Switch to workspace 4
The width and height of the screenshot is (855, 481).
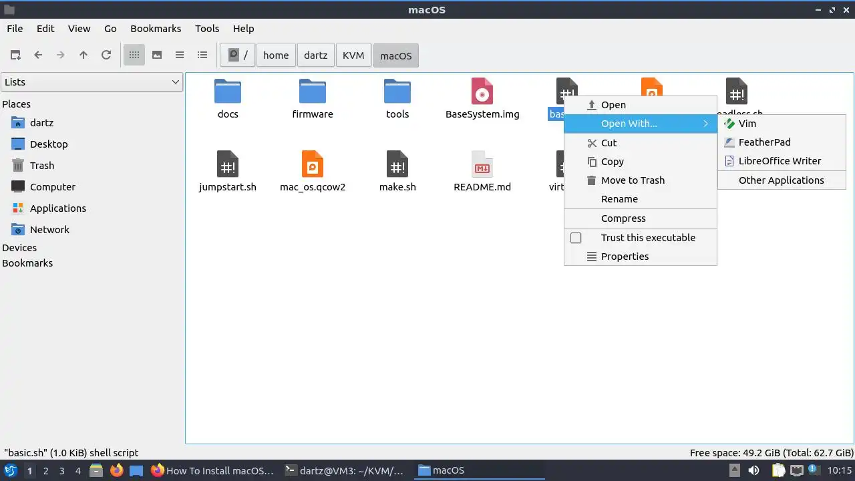[x=77, y=471]
